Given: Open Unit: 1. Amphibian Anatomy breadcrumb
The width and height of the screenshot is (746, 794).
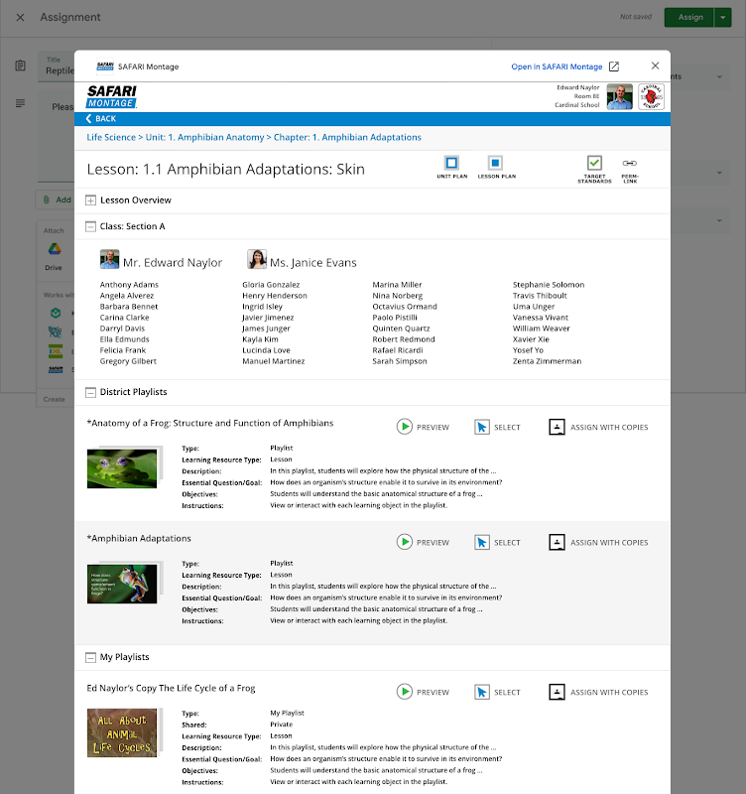Looking at the screenshot, I should click(204, 137).
